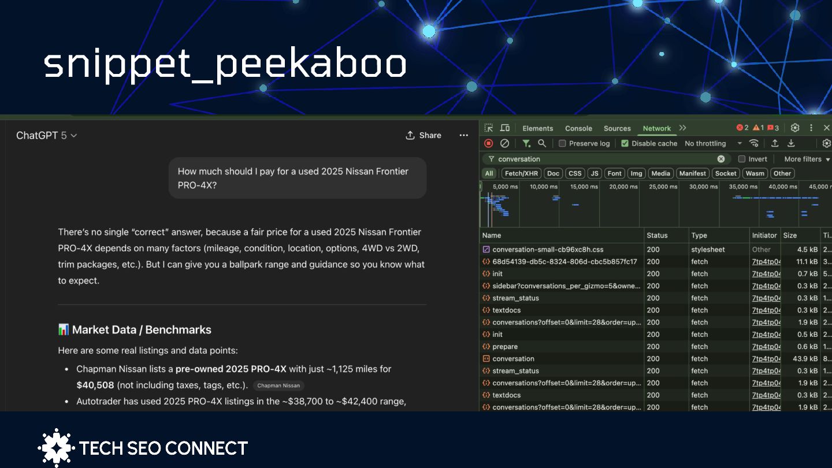Click the fetch icon beside sidebar?conversations_per_gizmo
Image resolution: width=832 pixels, height=468 pixels.
(x=486, y=286)
